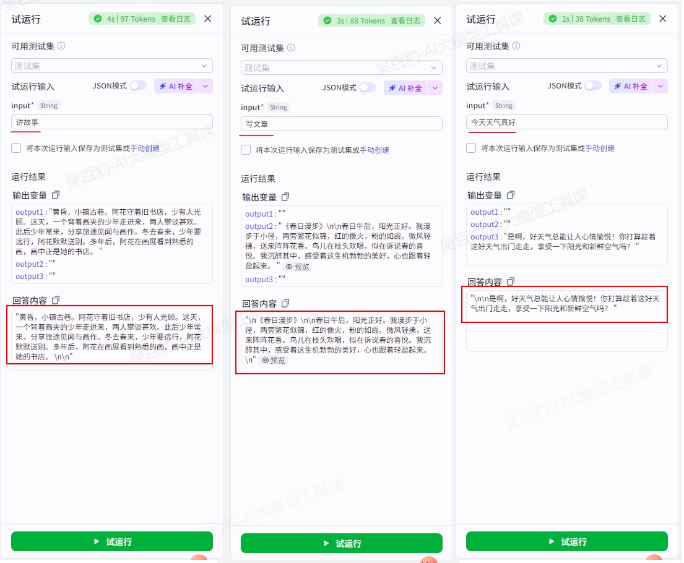Expand AI 补全 arrow menu in 写文章 panel

coord(435,88)
